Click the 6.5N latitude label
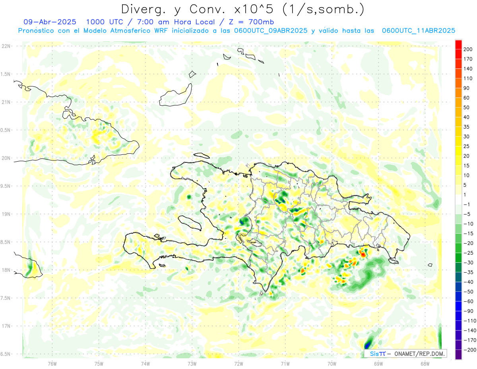 tap(6, 354)
